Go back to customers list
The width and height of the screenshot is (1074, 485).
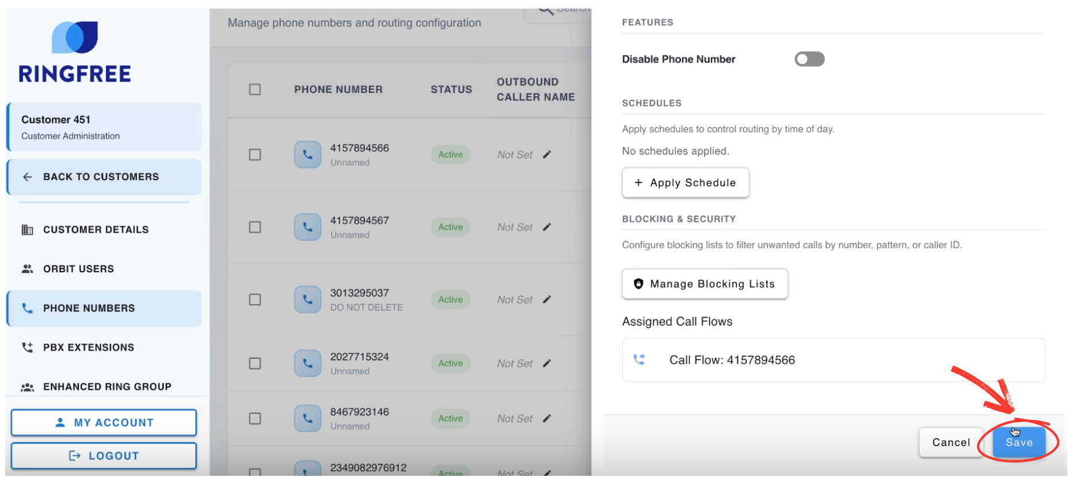click(x=101, y=177)
